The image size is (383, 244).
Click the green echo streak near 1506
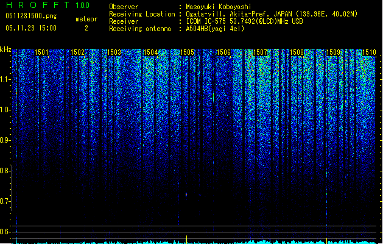coord(214,96)
